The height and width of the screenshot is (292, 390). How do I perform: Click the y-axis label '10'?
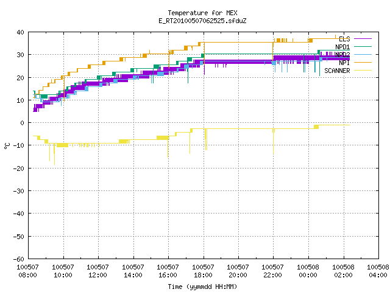(x=20, y=100)
